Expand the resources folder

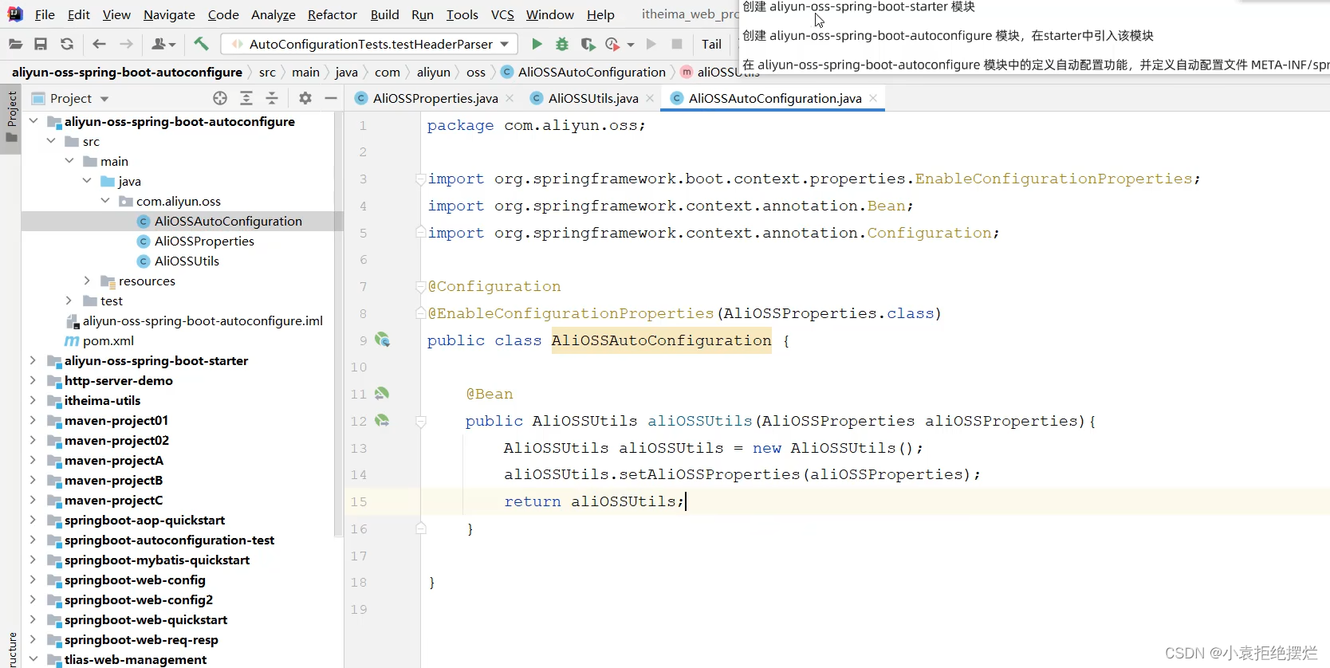[87, 281]
